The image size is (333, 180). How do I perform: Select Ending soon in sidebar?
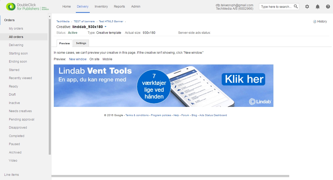pos(18,62)
